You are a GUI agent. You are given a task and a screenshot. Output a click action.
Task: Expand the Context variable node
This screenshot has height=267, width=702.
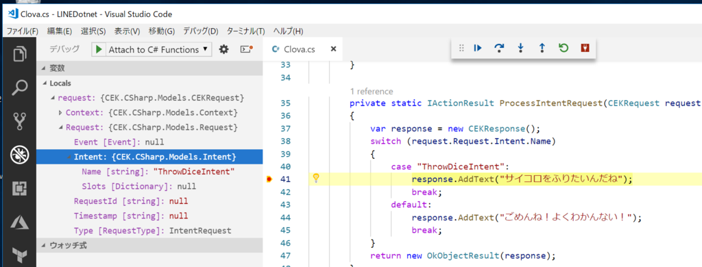[x=60, y=112]
